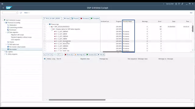The image size is (195, 109).
Task: Click the Checks item icon
Action: pos(8,42)
